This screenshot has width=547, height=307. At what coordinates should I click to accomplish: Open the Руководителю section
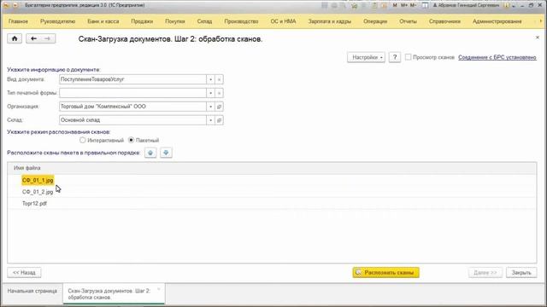[57, 21]
